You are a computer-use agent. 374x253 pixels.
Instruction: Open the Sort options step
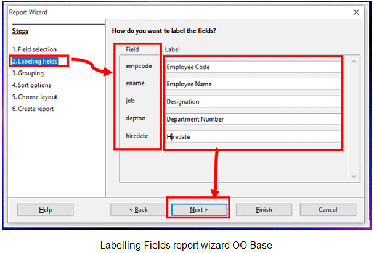pyautogui.click(x=31, y=85)
